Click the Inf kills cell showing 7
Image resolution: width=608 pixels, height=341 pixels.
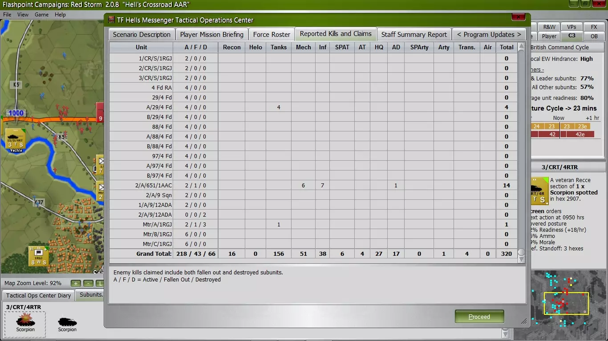pyautogui.click(x=322, y=185)
